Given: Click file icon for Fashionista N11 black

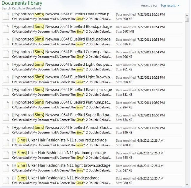Looking at the screenshot, I should coord(6,181).
